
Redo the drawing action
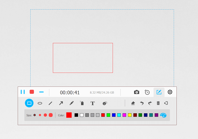(150, 103)
